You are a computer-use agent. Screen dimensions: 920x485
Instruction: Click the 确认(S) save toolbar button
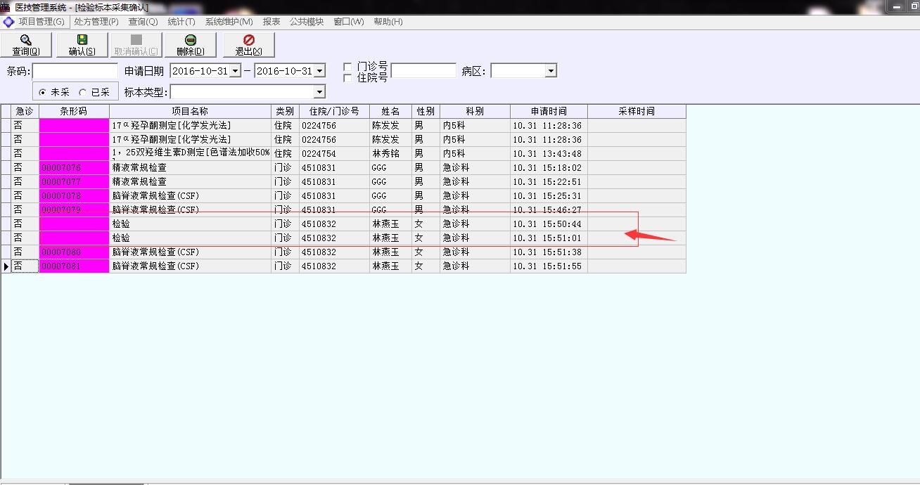point(82,45)
